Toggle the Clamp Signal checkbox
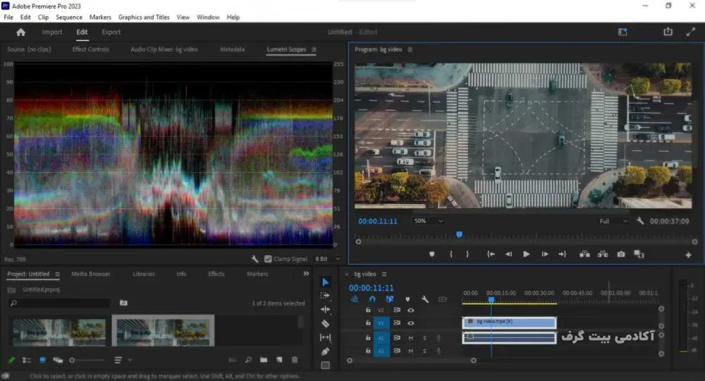The width and height of the screenshot is (705, 381). coord(268,259)
